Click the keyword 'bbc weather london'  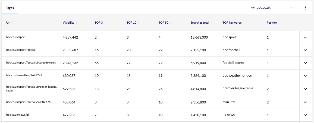(x=237, y=75)
